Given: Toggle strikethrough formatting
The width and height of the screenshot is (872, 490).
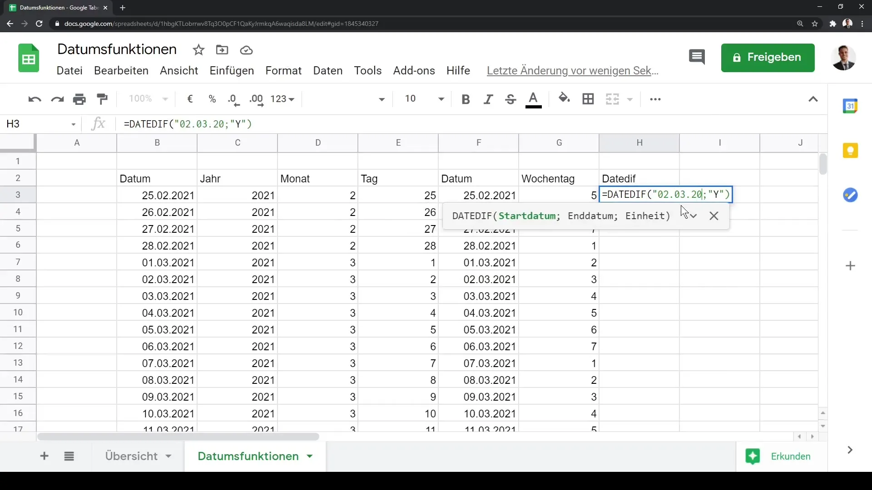Looking at the screenshot, I should (x=510, y=99).
